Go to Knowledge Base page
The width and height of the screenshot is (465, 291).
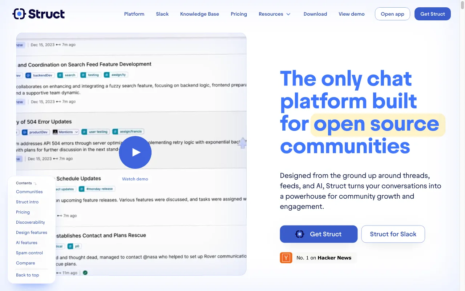click(x=199, y=14)
